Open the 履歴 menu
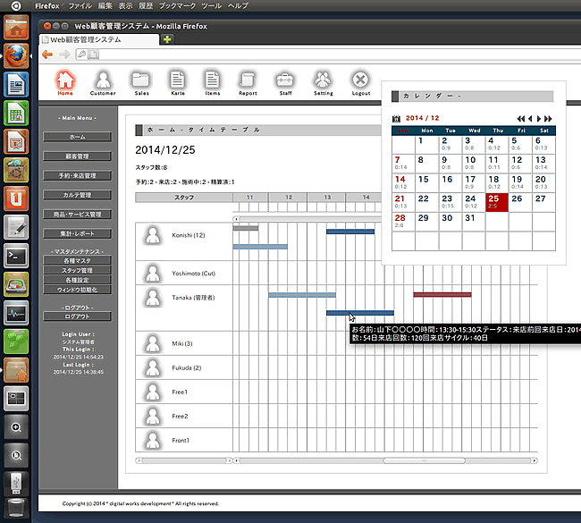 click(146, 6)
